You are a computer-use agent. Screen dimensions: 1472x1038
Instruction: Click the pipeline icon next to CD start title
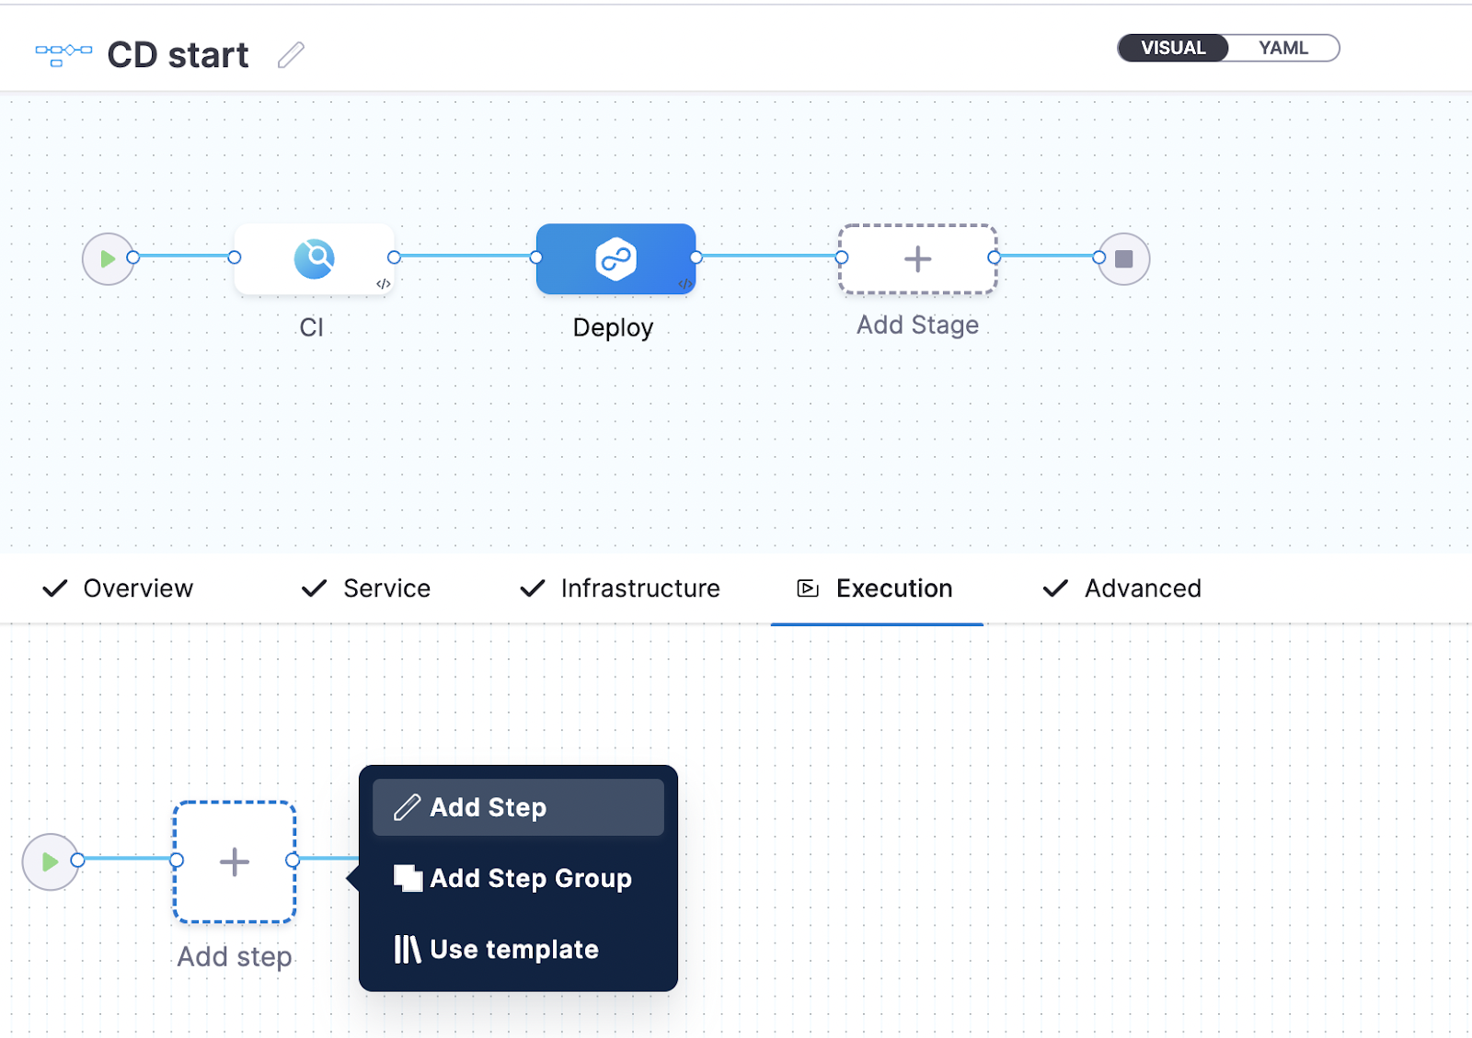pos(61,53)
